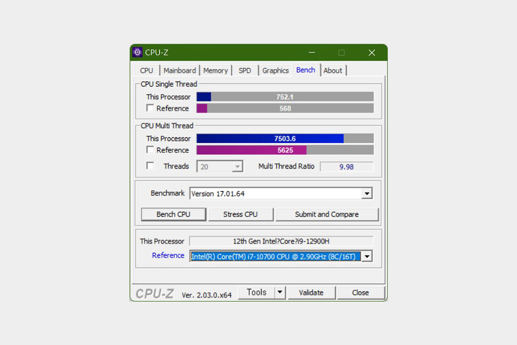Start the Bench CPU test

pyautogui.click(x=173, y=214)
